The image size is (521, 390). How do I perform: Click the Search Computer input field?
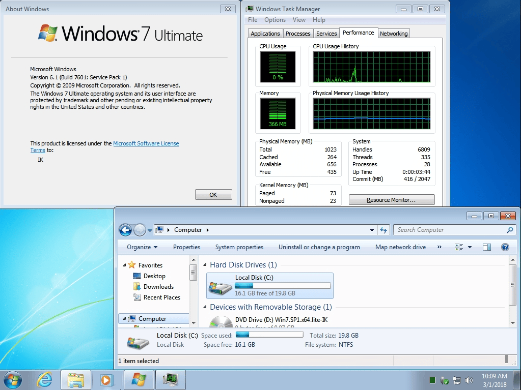(x=450, y=230)
